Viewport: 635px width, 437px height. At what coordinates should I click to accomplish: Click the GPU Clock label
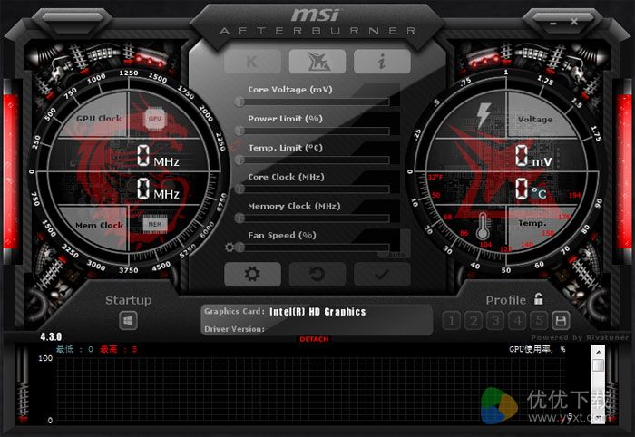click(99, 119)
